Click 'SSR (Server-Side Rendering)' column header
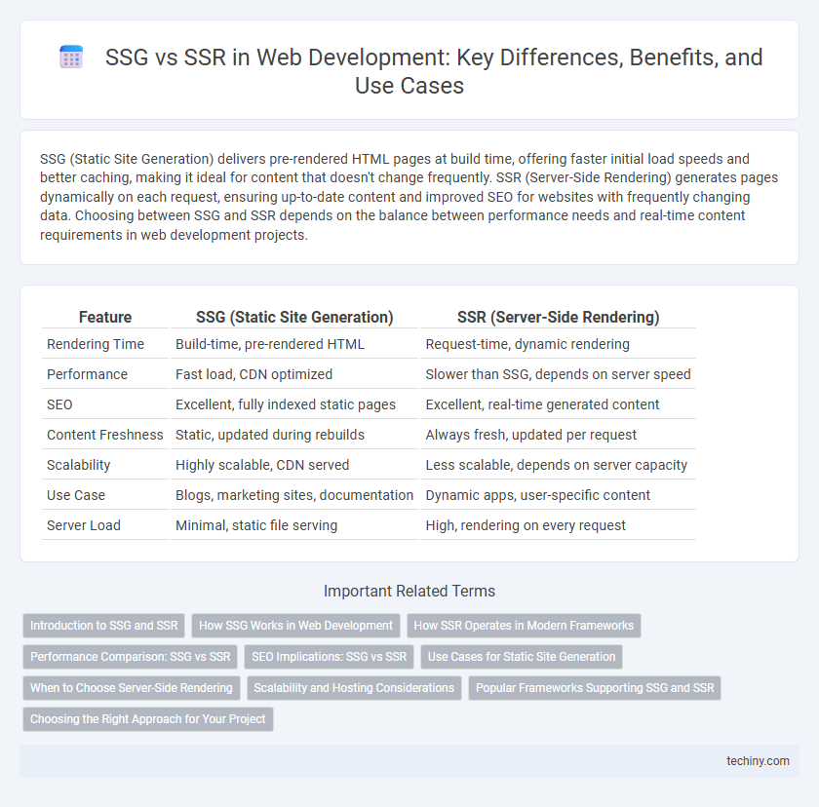Screen dimensions: 819x807 pyautogui.click(x=559, y=317)
